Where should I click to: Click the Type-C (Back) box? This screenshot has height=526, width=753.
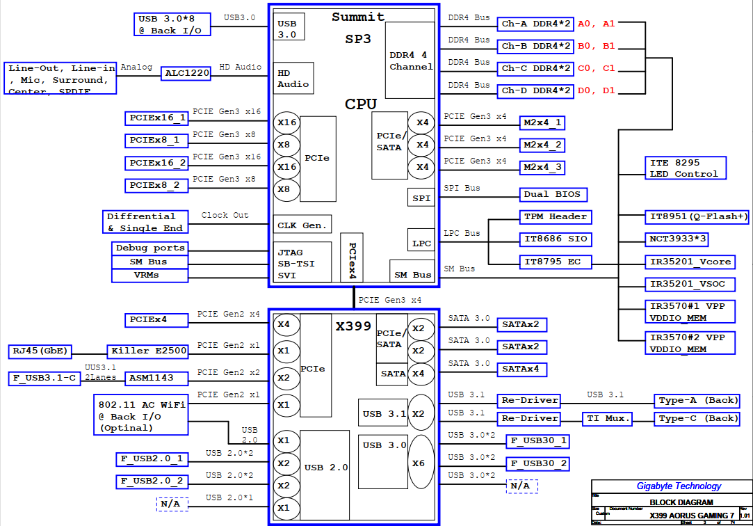697,419
